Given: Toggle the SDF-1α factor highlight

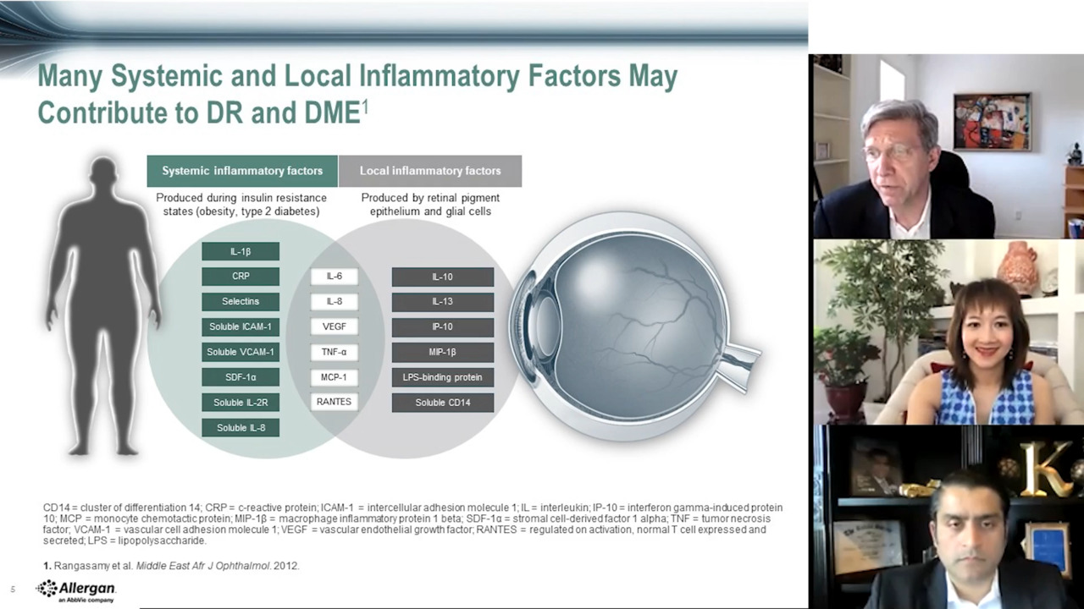Looking at the screenshot, I should [x=241, y=377].
